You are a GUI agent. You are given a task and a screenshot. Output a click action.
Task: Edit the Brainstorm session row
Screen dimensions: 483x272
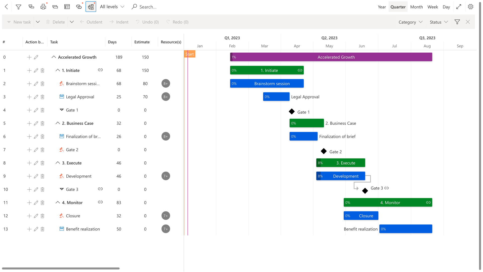(x=36, y=84)
